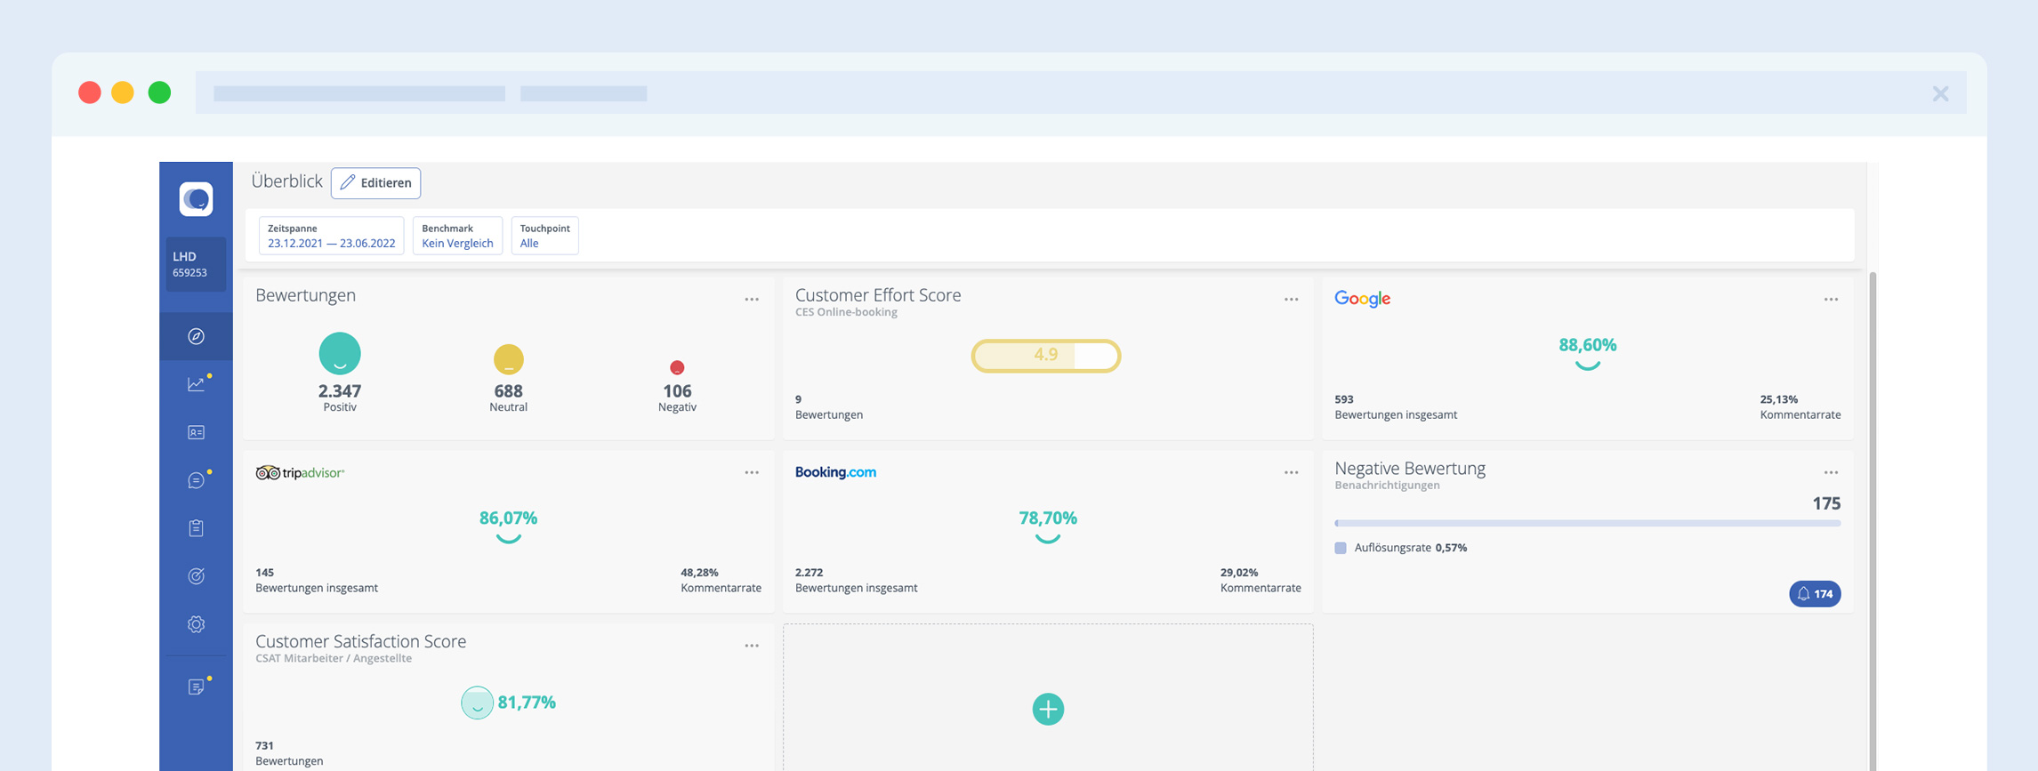Screen dimensions: 2038x771
Task: Click the yellow neutral face
Action: click(x=508, y=359)
